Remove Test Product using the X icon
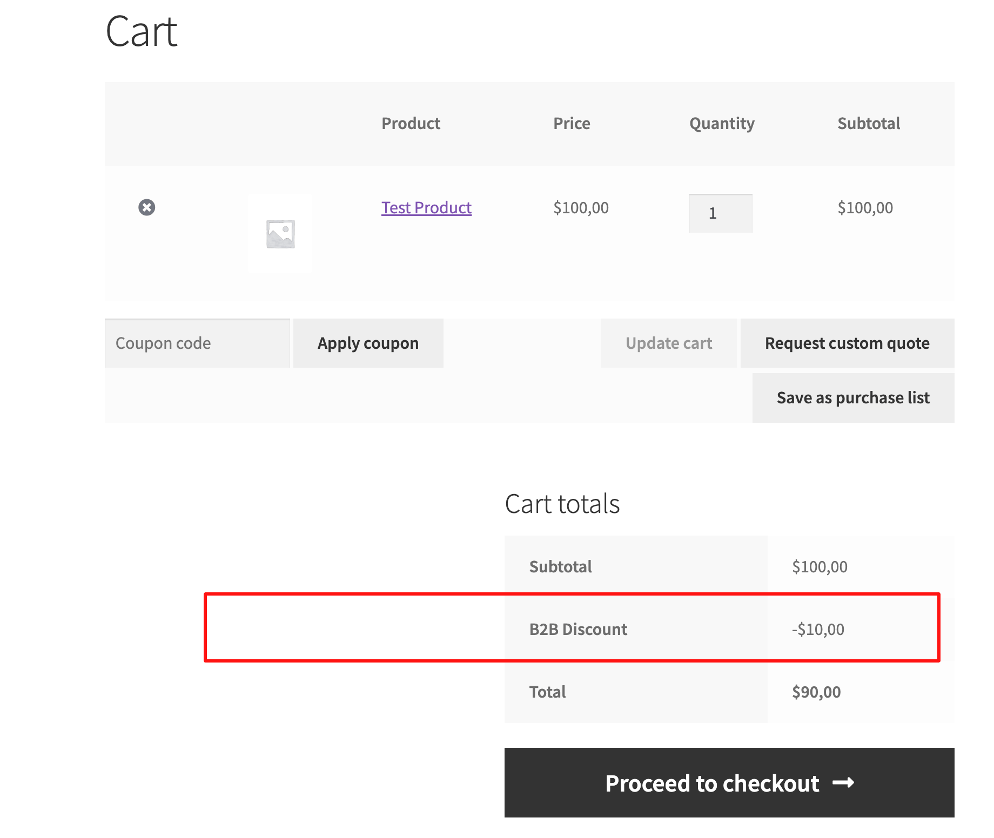Viewport: 994px width, 838px height. point(146,207)
